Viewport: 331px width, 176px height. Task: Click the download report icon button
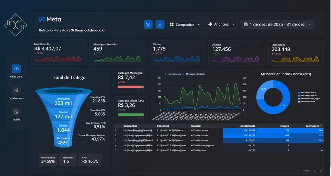click(160, 25)
